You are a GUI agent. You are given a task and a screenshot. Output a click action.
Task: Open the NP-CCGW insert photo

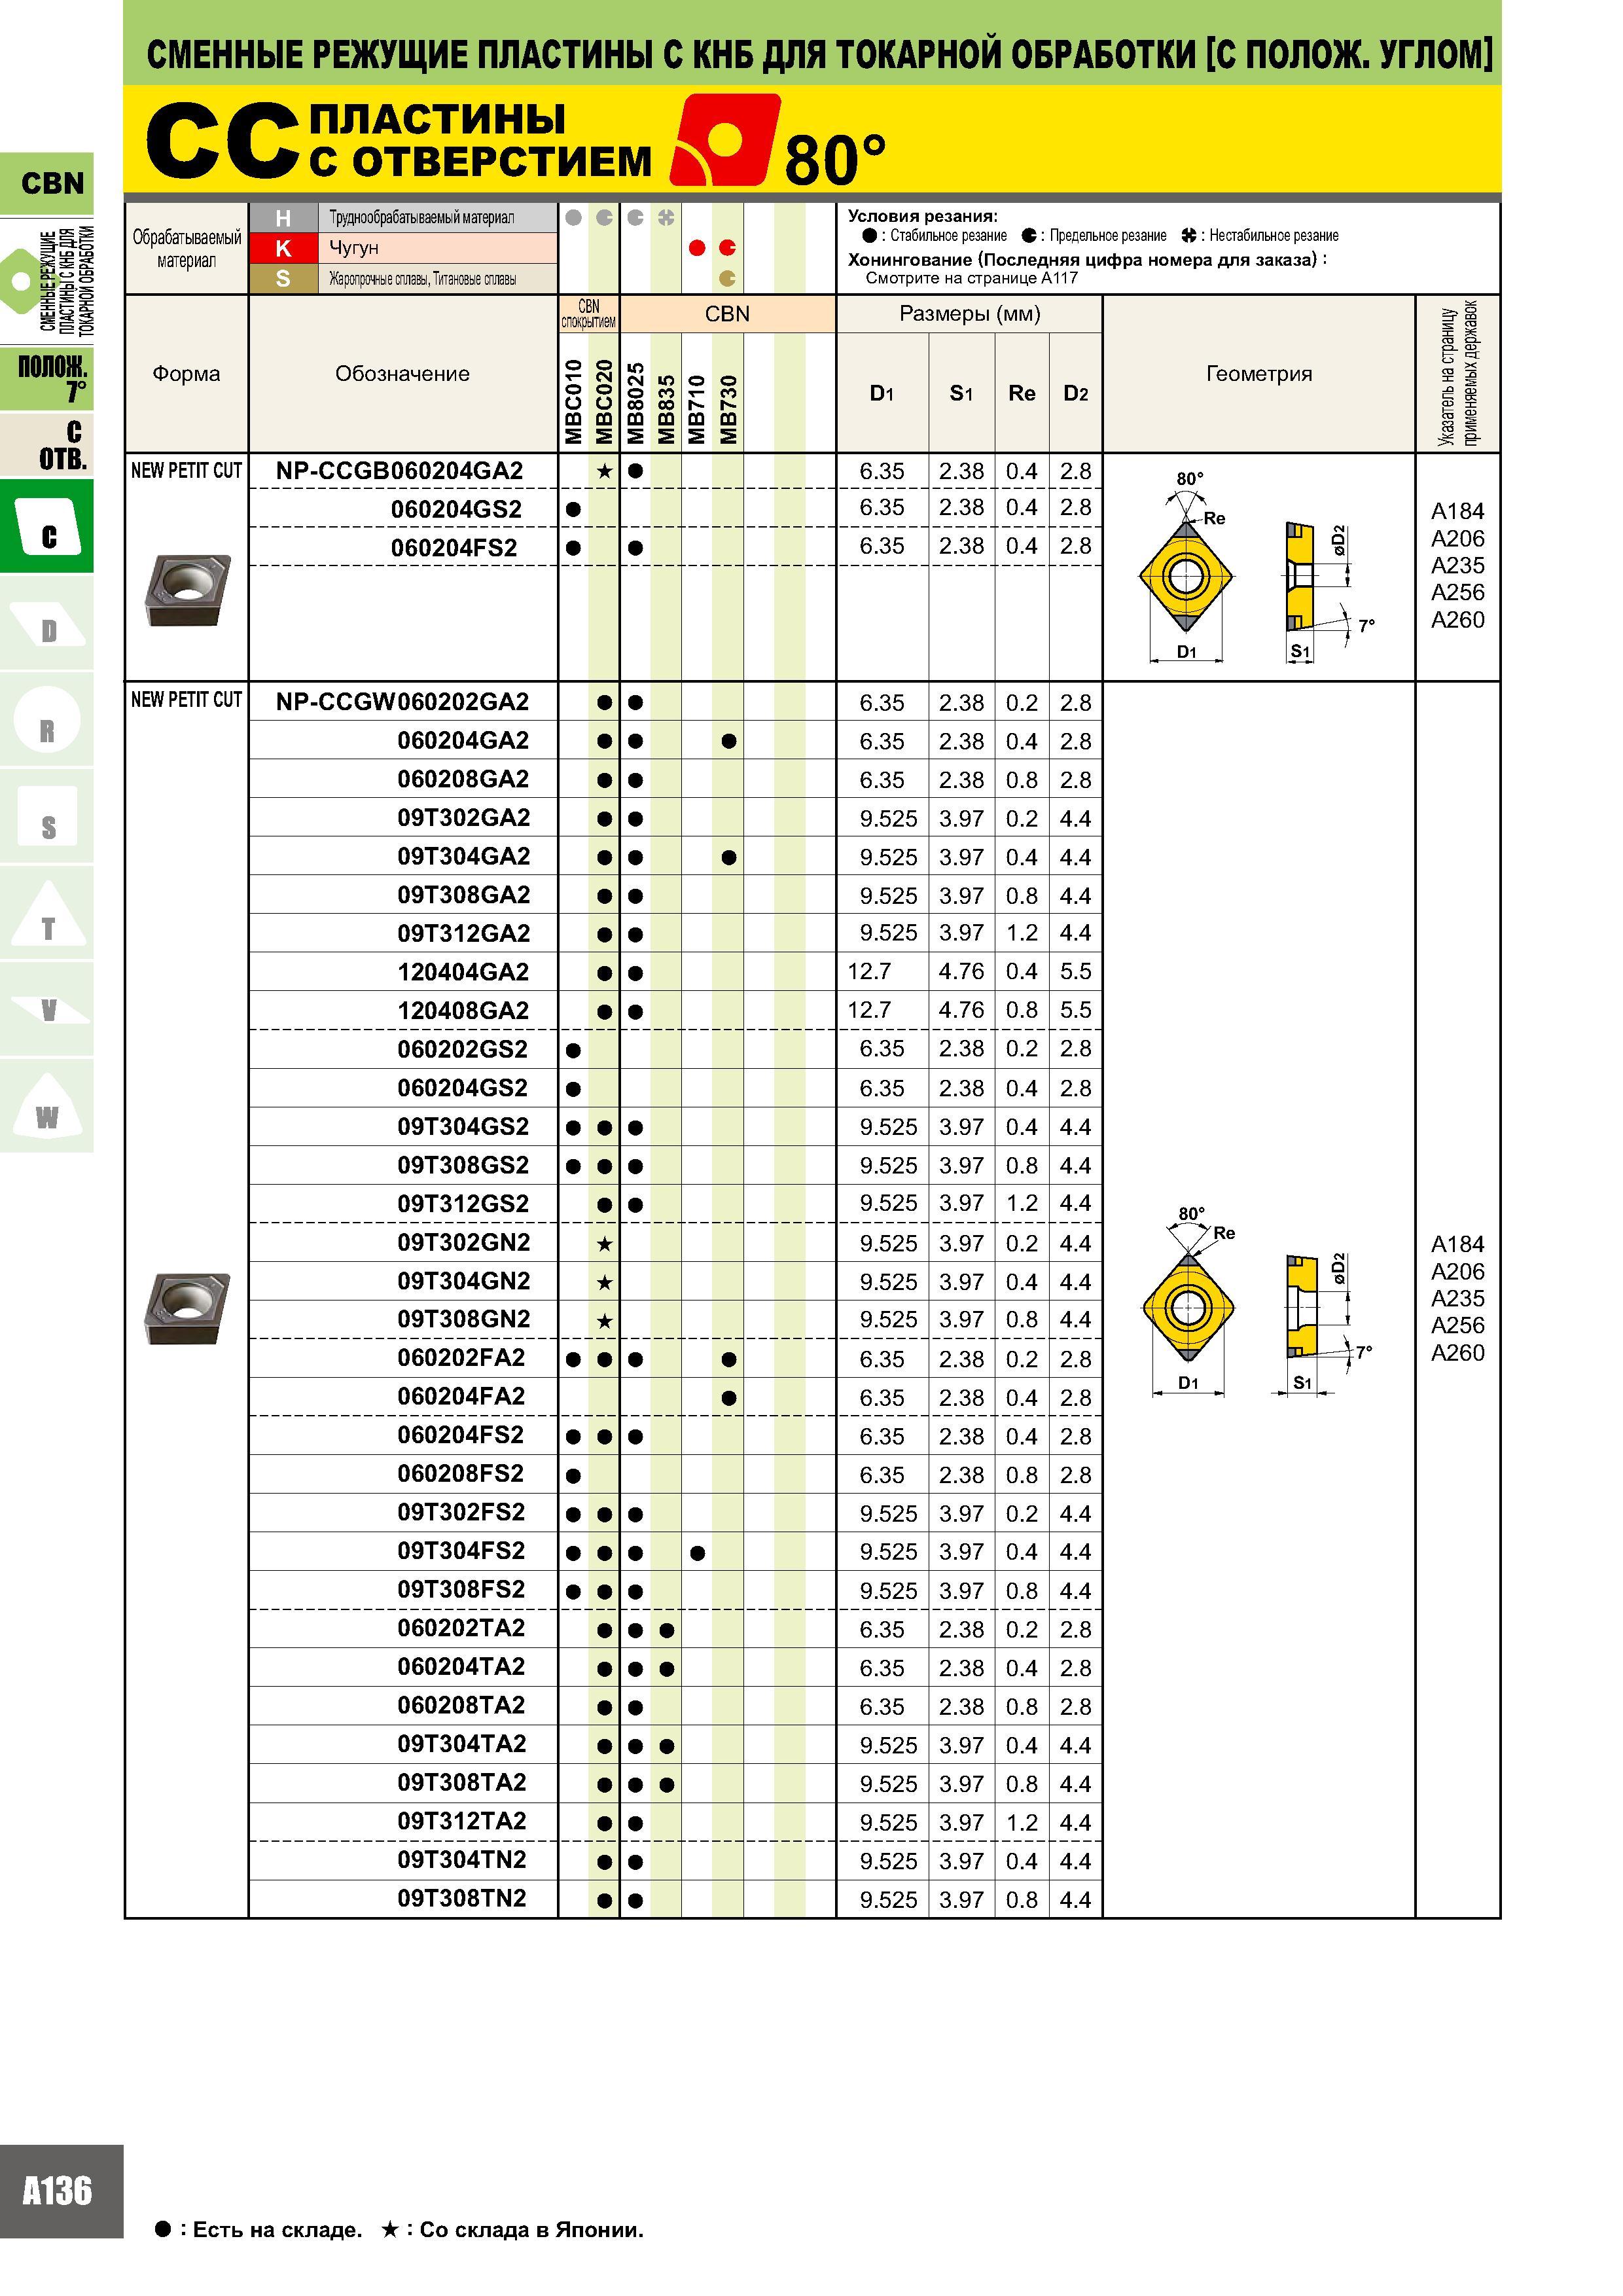coord(187,1308)
